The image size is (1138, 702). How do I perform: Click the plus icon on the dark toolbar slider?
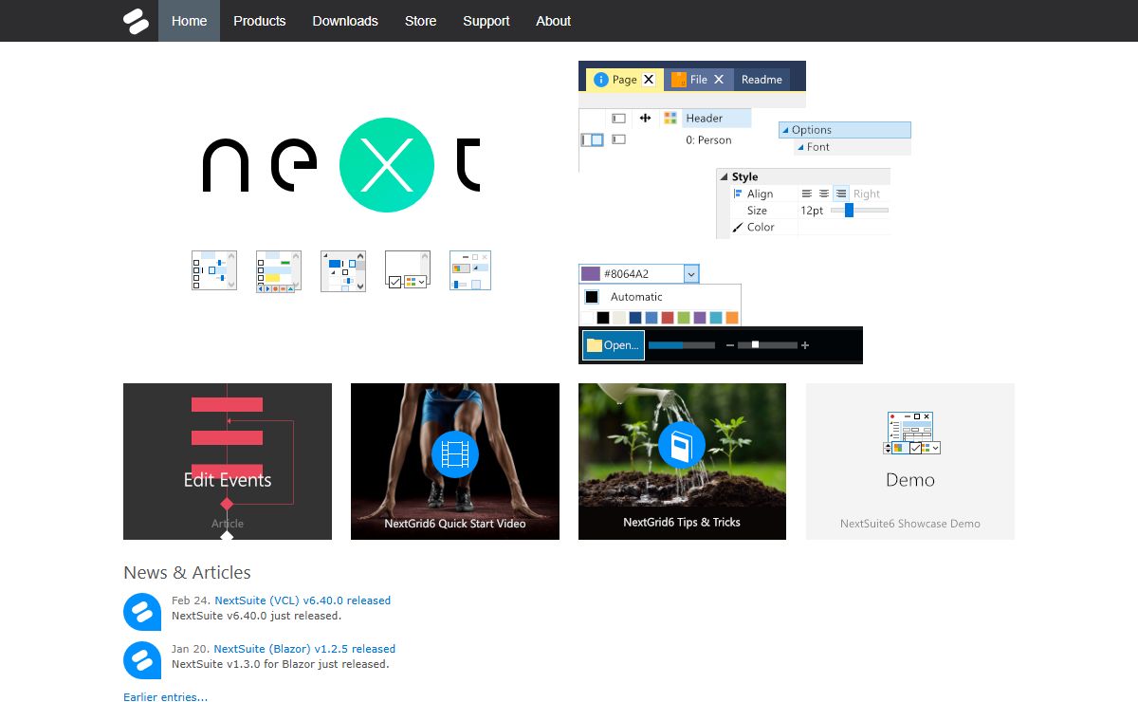[x=805, y=345]
